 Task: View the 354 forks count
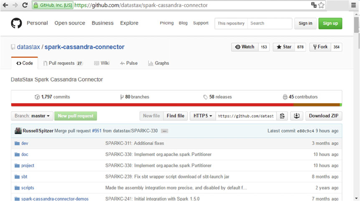(336, 47)
